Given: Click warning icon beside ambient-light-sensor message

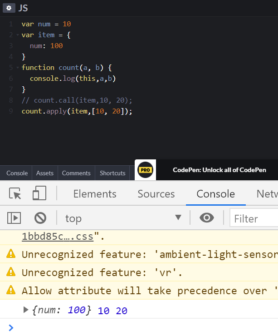Looking at the screenshot, I should coord(11,254).
